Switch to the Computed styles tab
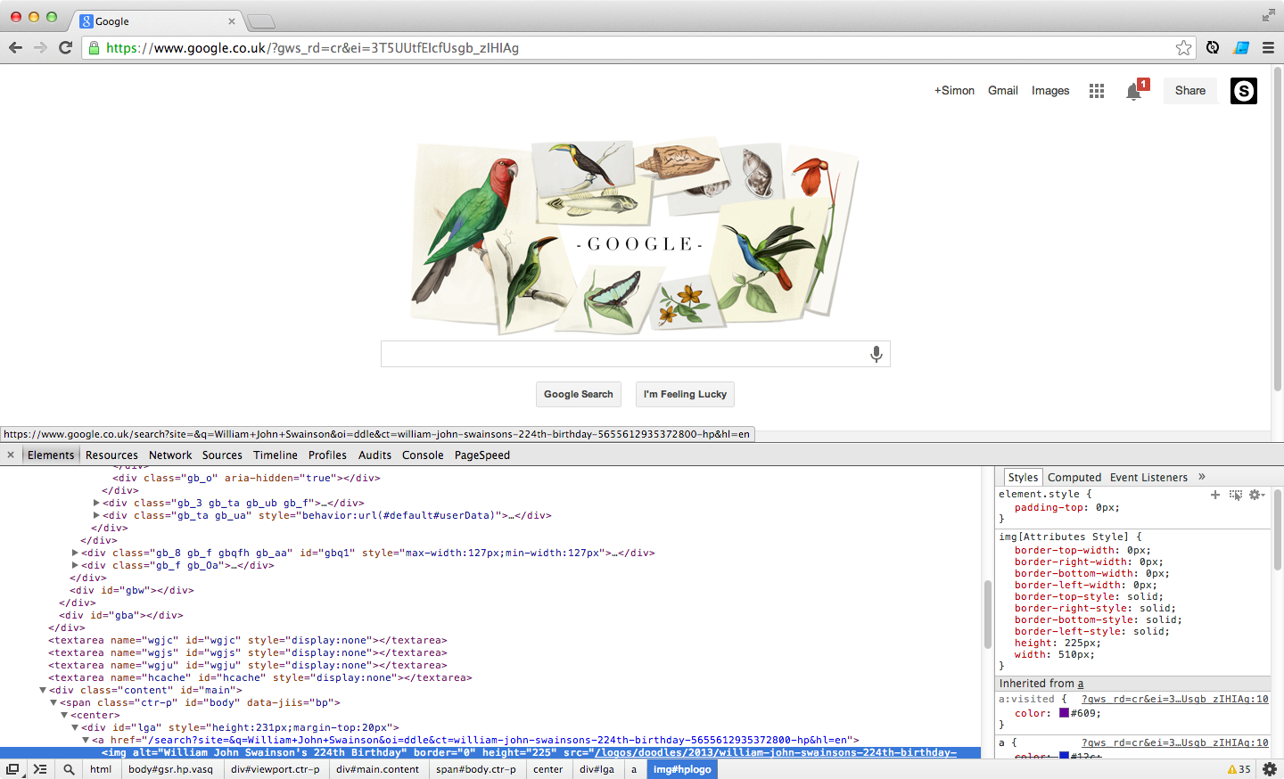The height and width of the screenshot is (779, 1284). click(x=1074, y=477)
